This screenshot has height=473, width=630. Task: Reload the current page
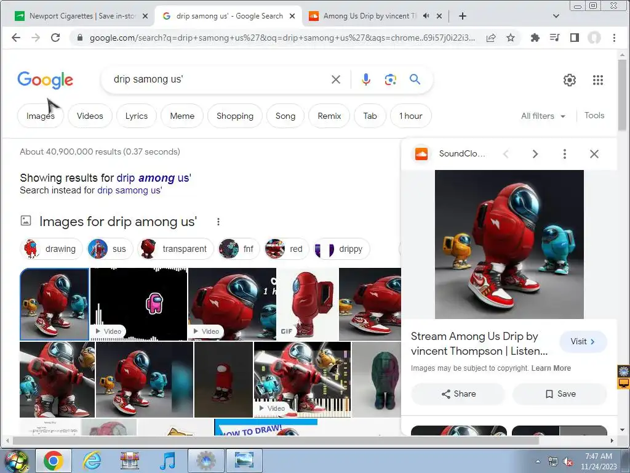tap(55, 38)
